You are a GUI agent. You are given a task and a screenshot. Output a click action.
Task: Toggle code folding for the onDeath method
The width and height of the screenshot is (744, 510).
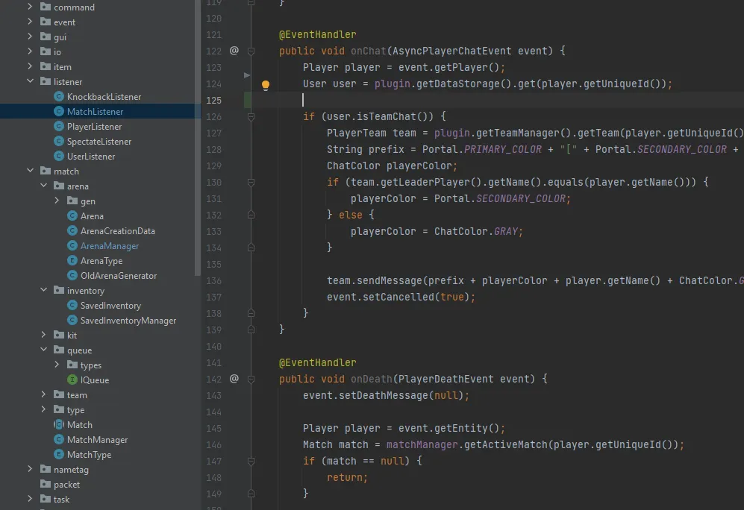251,380
